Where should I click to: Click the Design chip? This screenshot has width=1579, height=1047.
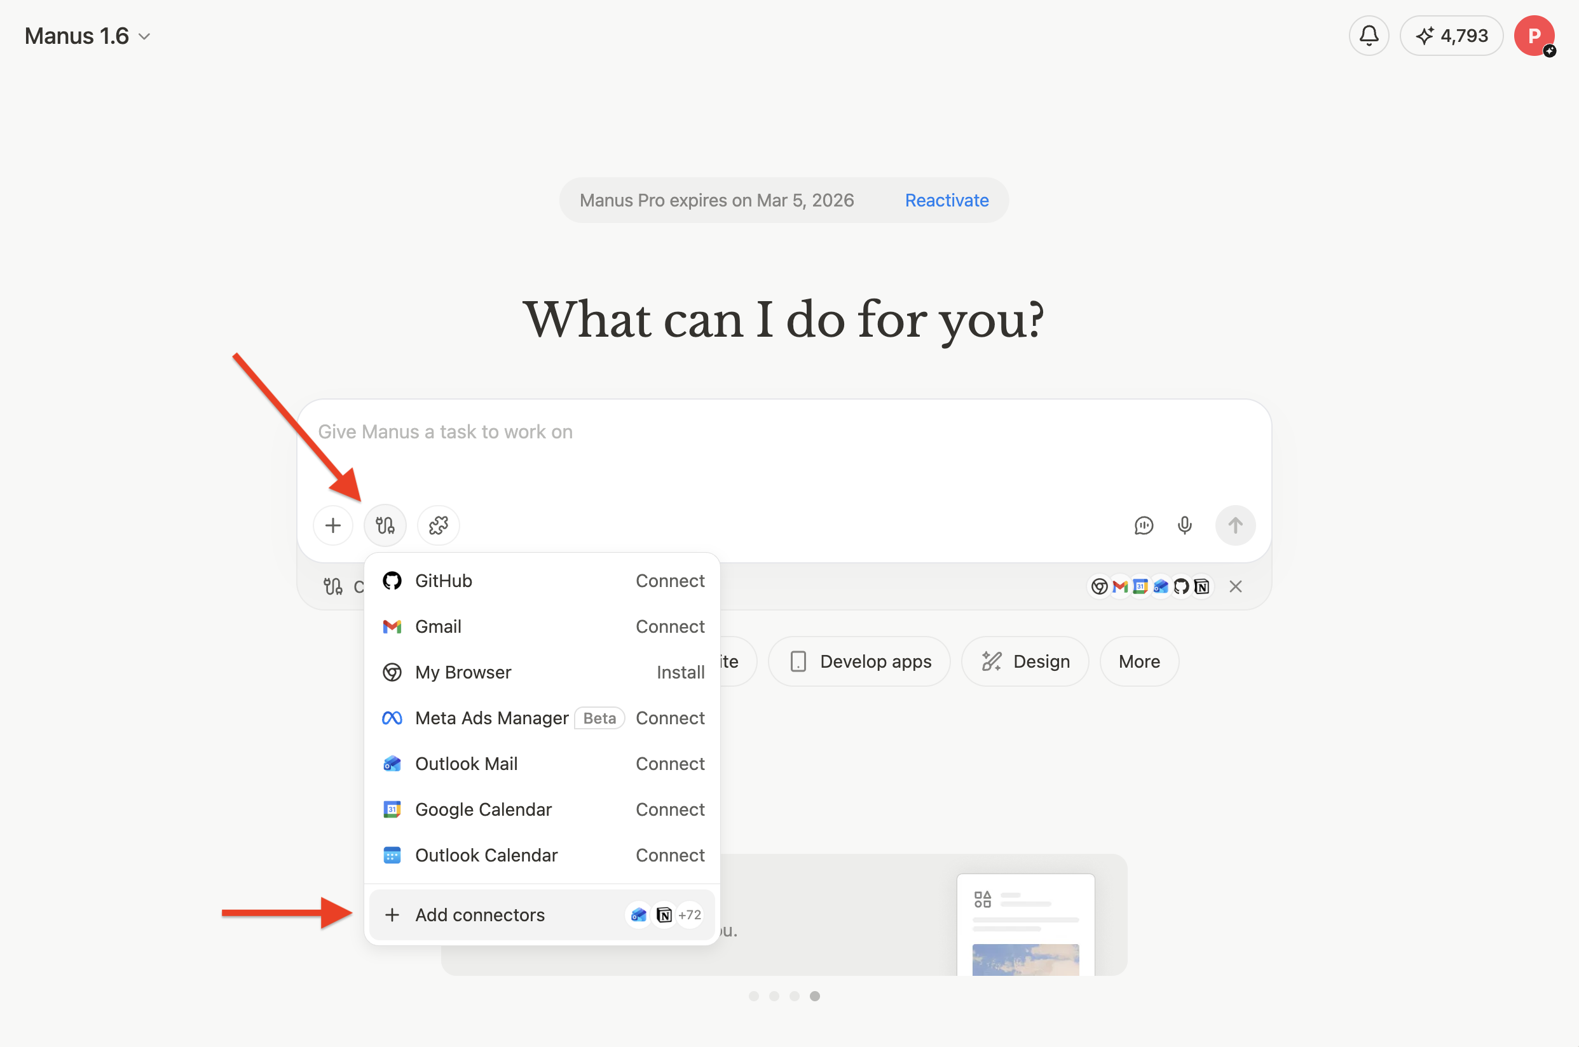pyautogui.click(x=1025, y=662)
